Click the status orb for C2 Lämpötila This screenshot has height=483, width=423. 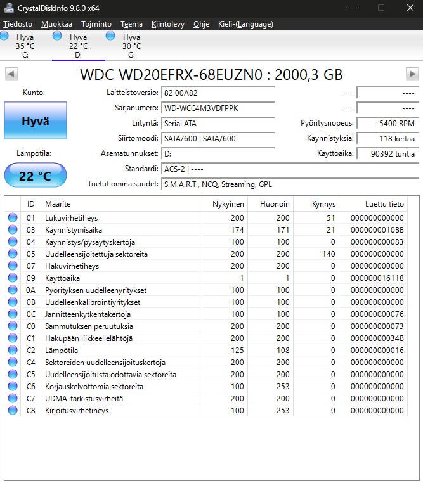click(x=13, y=350)
